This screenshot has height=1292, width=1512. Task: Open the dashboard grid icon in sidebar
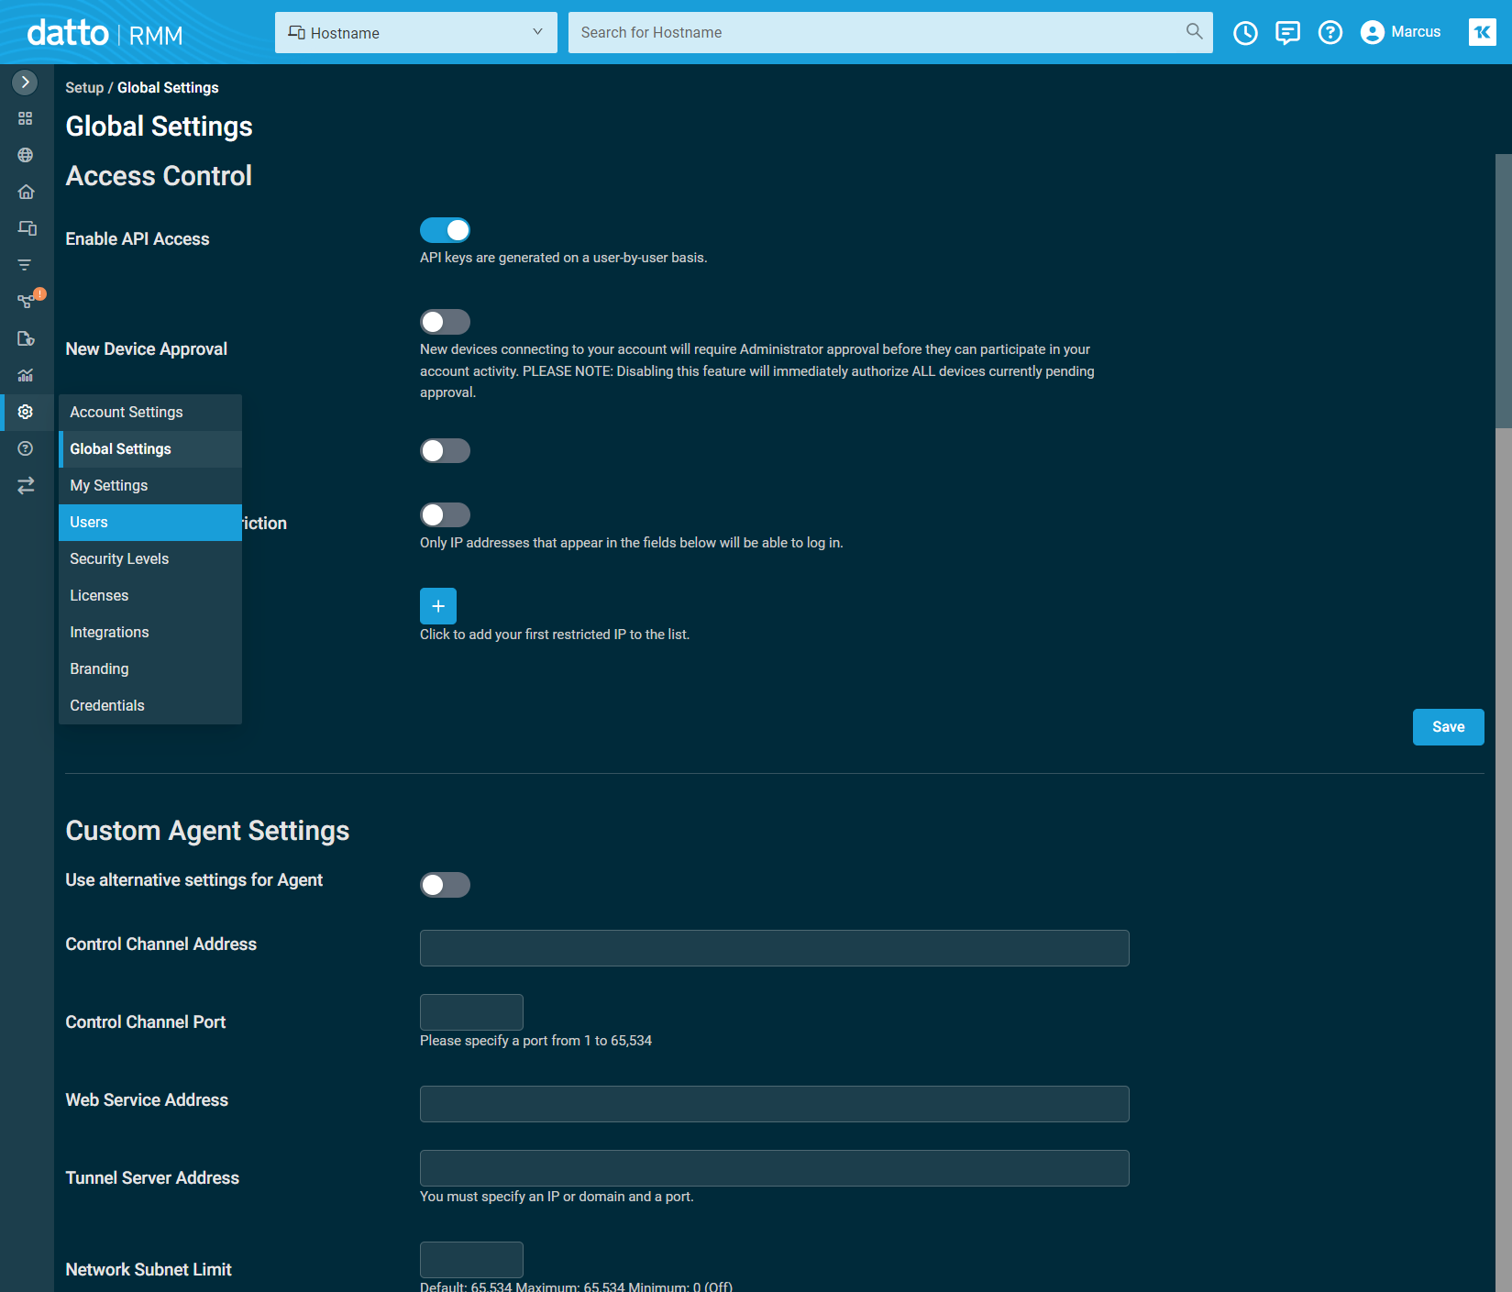point(26,118)
